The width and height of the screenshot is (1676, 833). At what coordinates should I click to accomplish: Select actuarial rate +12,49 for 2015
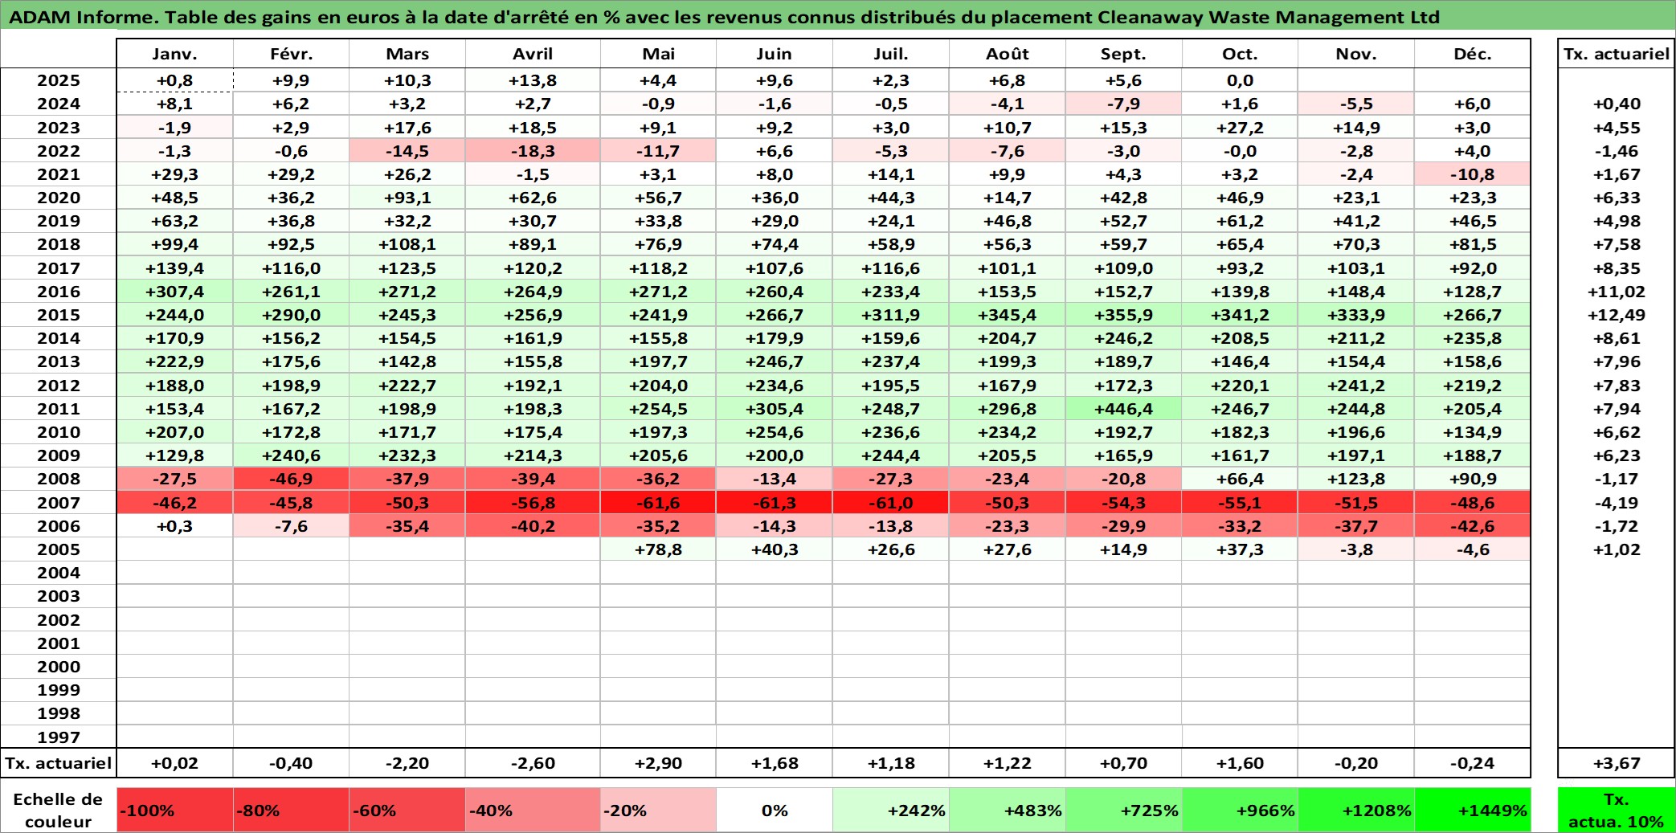coord(1617,315)
